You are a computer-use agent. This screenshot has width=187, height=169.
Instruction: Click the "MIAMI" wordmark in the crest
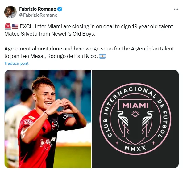(x=135, y=106)
